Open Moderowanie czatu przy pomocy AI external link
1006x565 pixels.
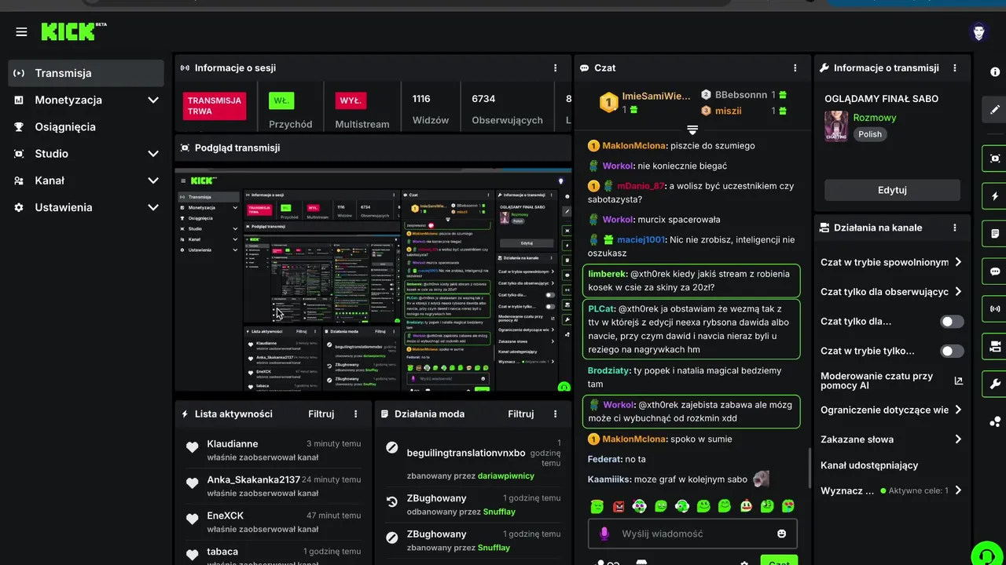pyautogui.click(x=958, y=381)
